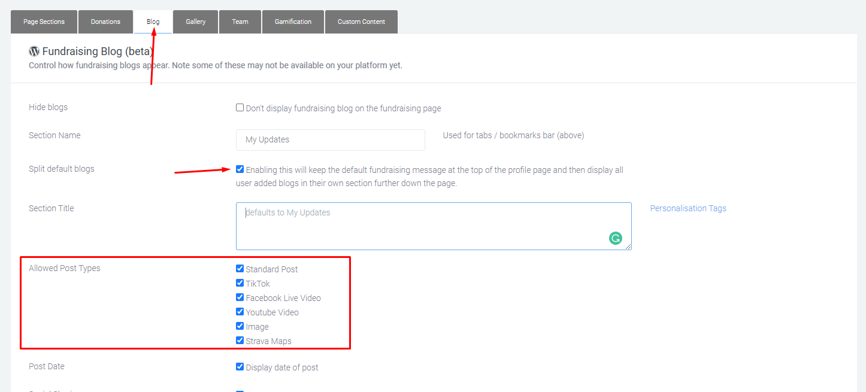Toggle Facebook Live Video checkbox
866x392 pixels.
tap(240, 297)
